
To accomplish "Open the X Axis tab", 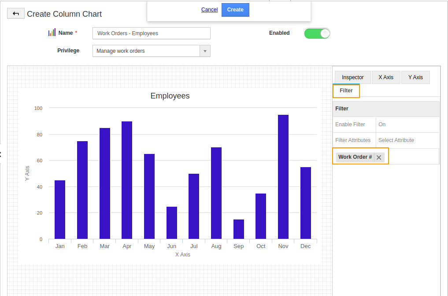I will [x=385, y=77].
